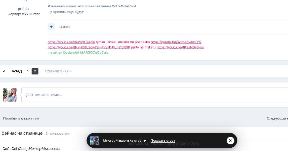Screen dimensions: 288x151
Task: Click the Ответить в теме reply field
Action: (155, 95)
